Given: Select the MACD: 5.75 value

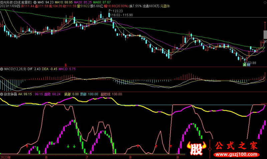Looking at the screenshot, I should pos(67,69).
